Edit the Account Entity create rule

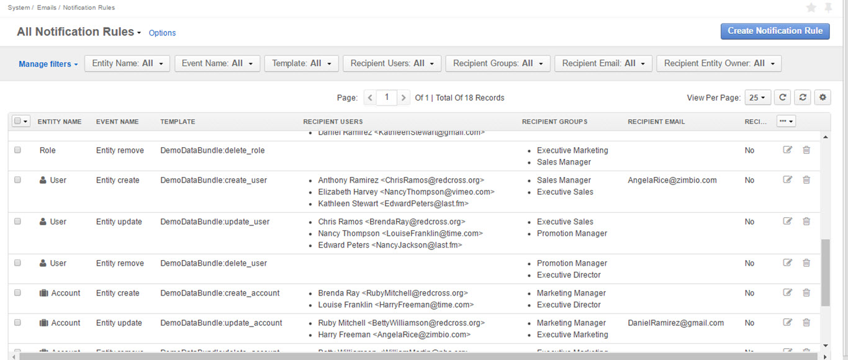click(x=788, y=293)
